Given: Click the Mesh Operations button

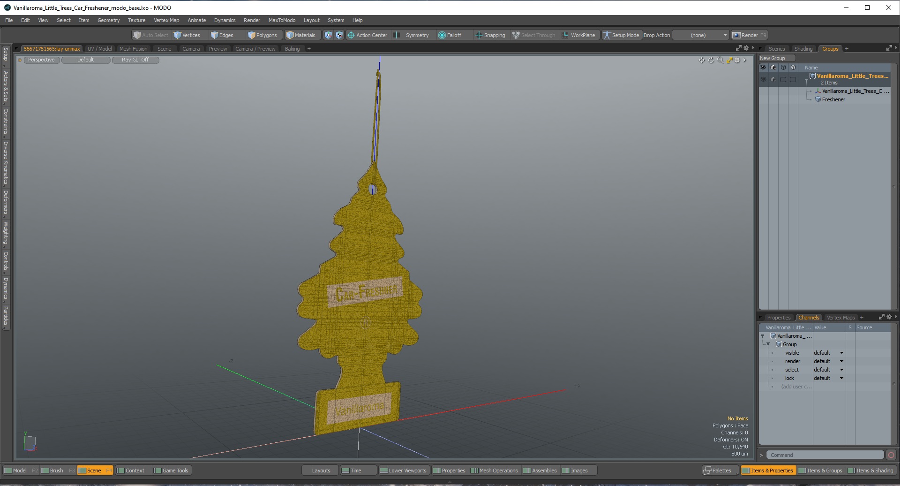Looking at the screenshot, I should tap(494, 471).
